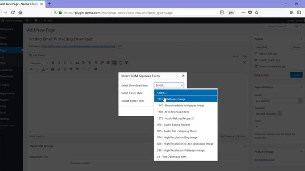
Task: Reload the page in browser
Action: click(x=13, y=13)
